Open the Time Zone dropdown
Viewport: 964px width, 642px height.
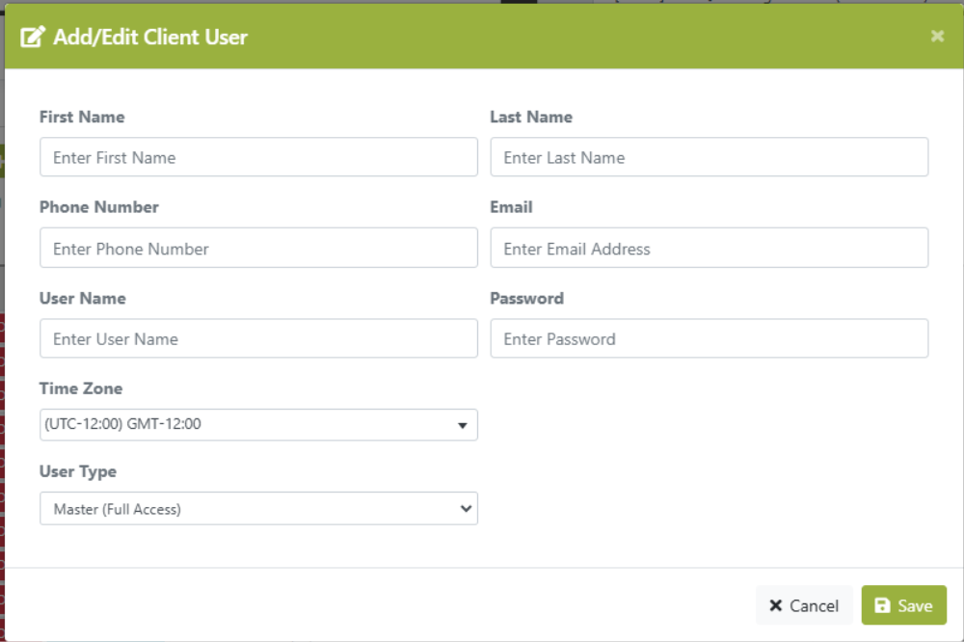(x=257, y=424)
